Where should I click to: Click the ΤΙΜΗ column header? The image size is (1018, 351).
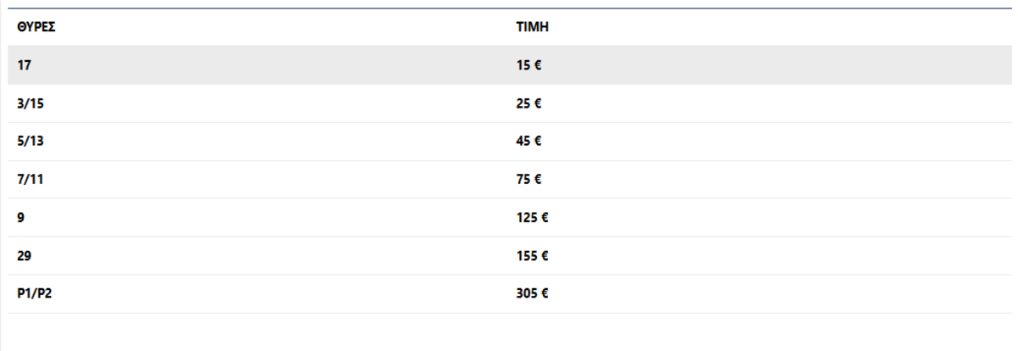(x=532, y=27)
